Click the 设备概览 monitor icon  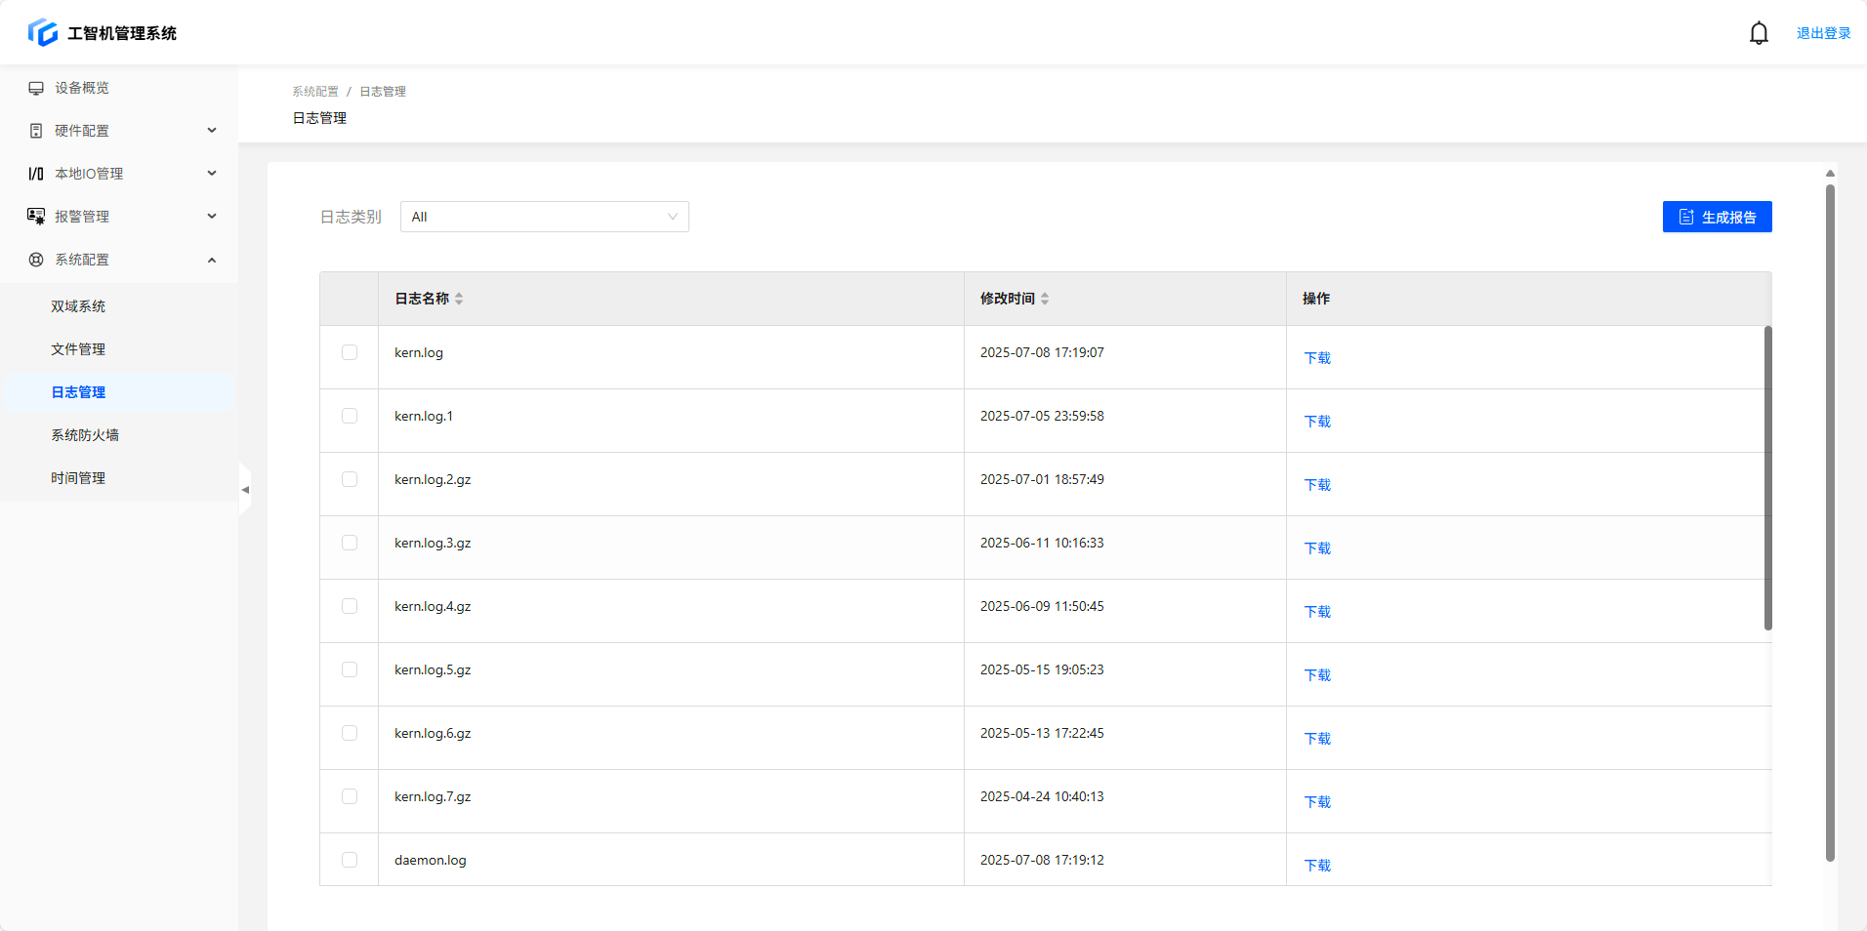point(36,88)
